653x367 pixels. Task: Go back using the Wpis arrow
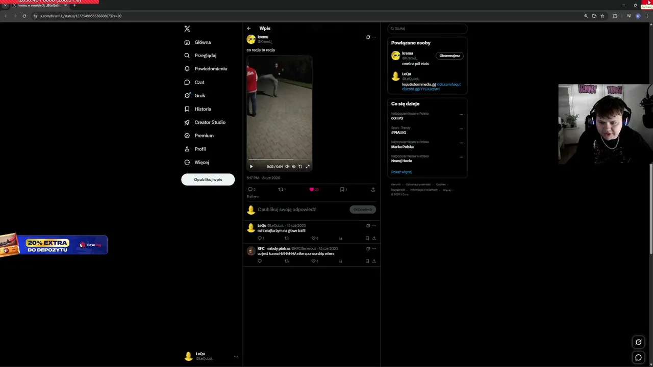(x=249, y=29)
